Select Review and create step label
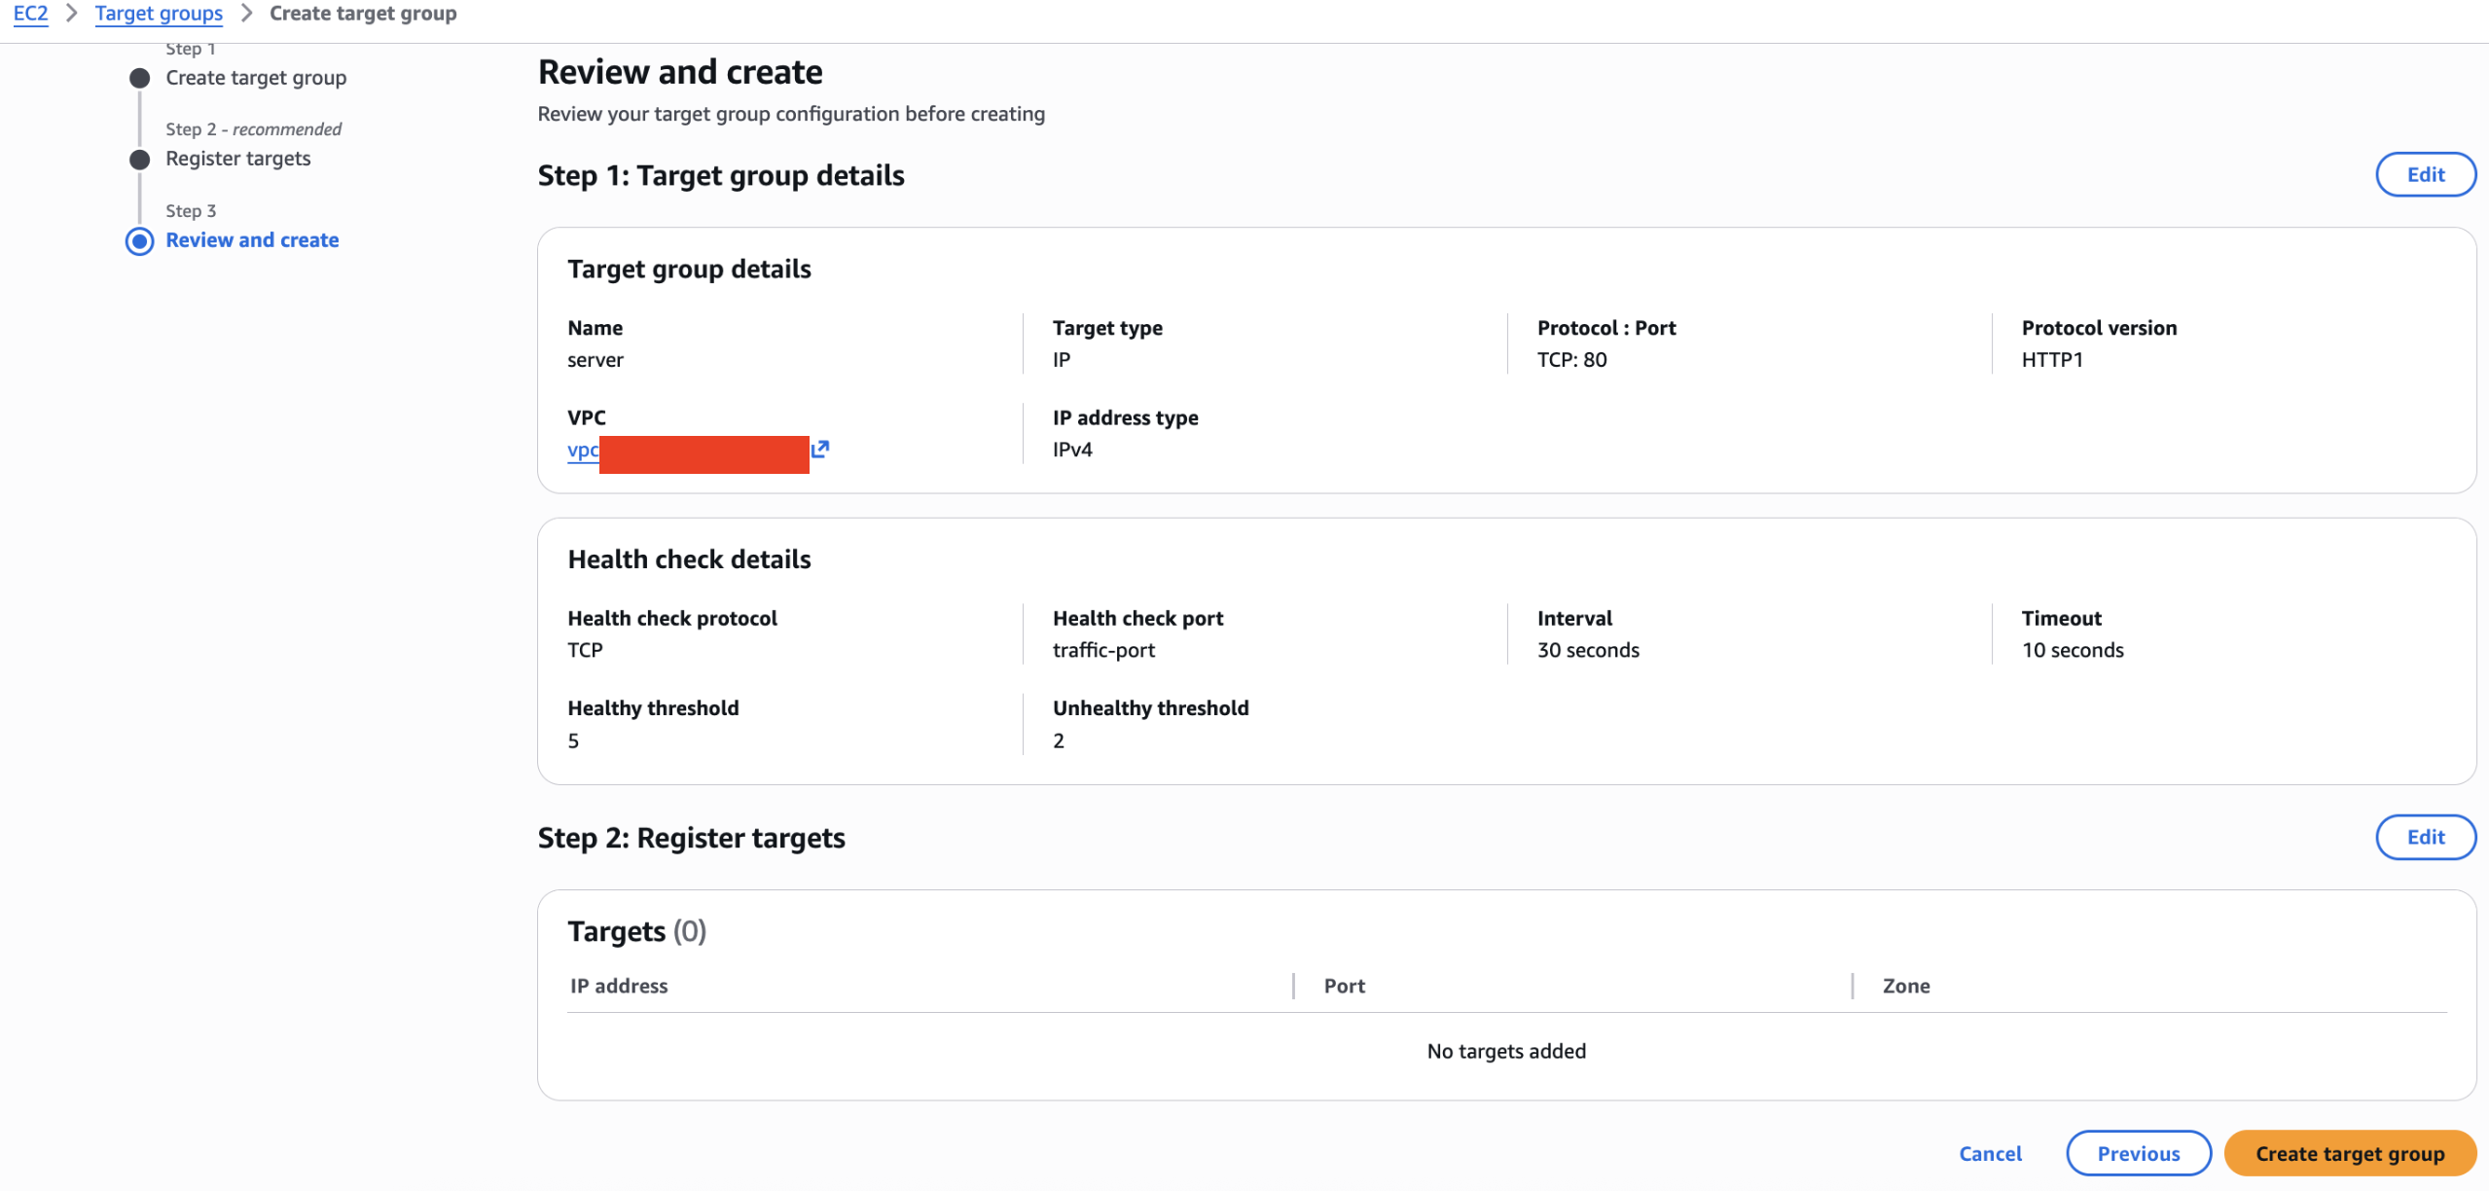The height and width of the screenshot is (1191, 2489). point(252,240)
